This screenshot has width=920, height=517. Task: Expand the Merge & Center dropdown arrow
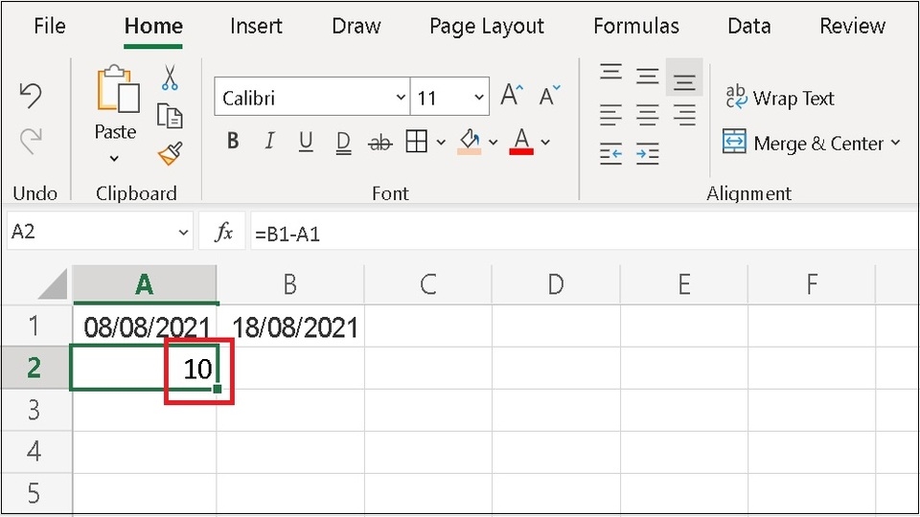[895, 143]
